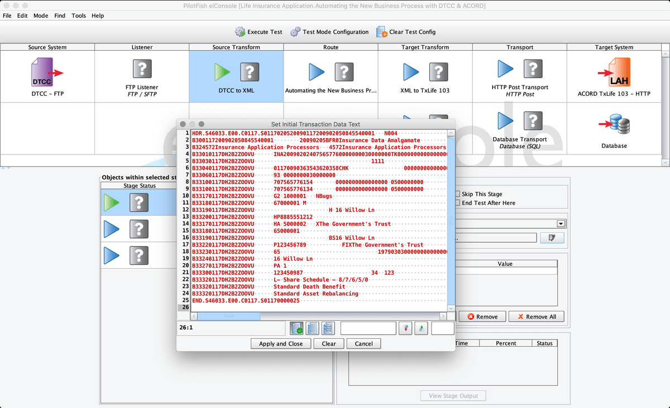Click down arrow of pipeline grid scrollbar

tap(665, 162)
